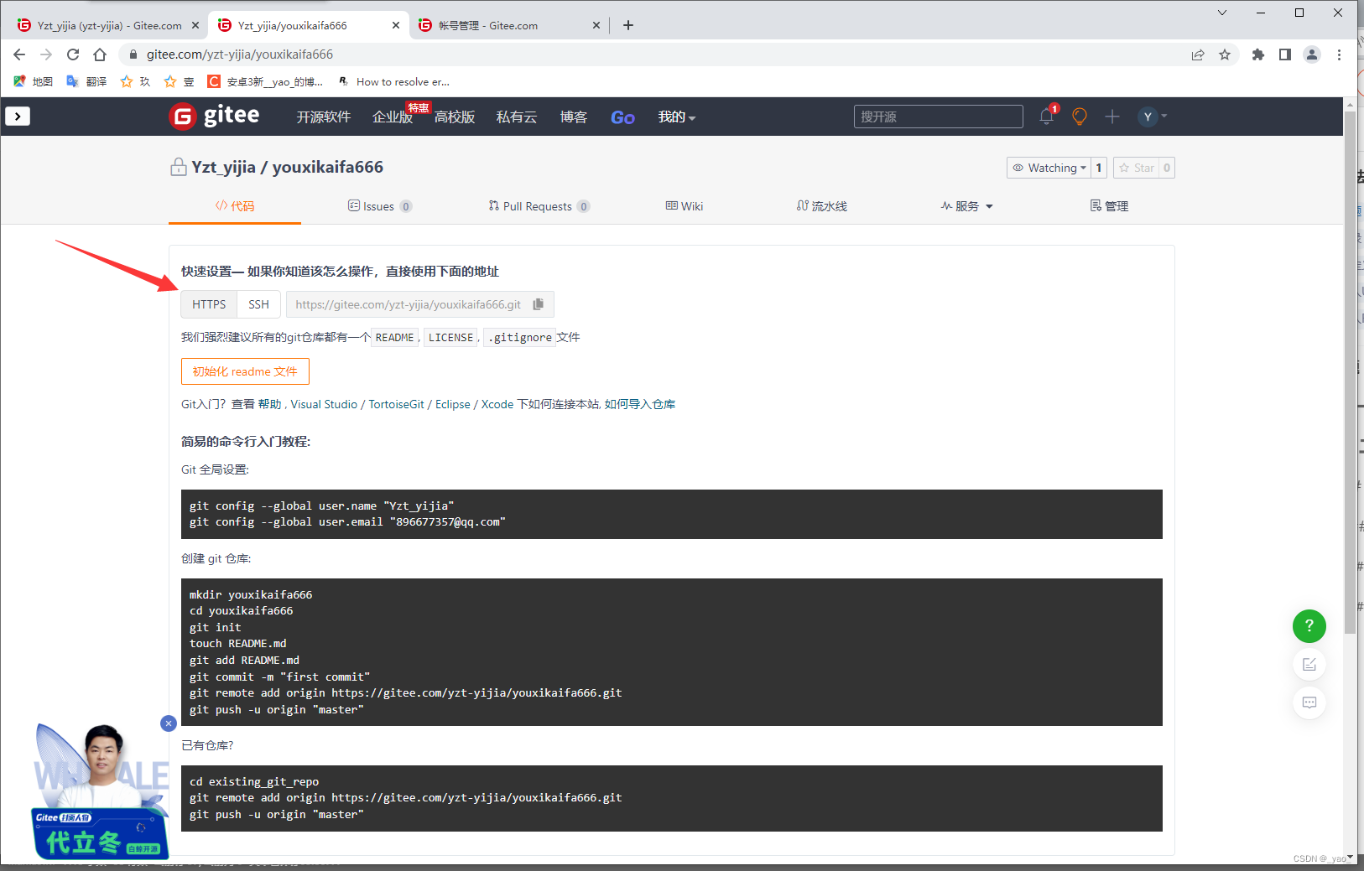This screenshot has width=1364, height=871.
Task: Open the Watching dropdown
Action: click(x=1049, y=168)
